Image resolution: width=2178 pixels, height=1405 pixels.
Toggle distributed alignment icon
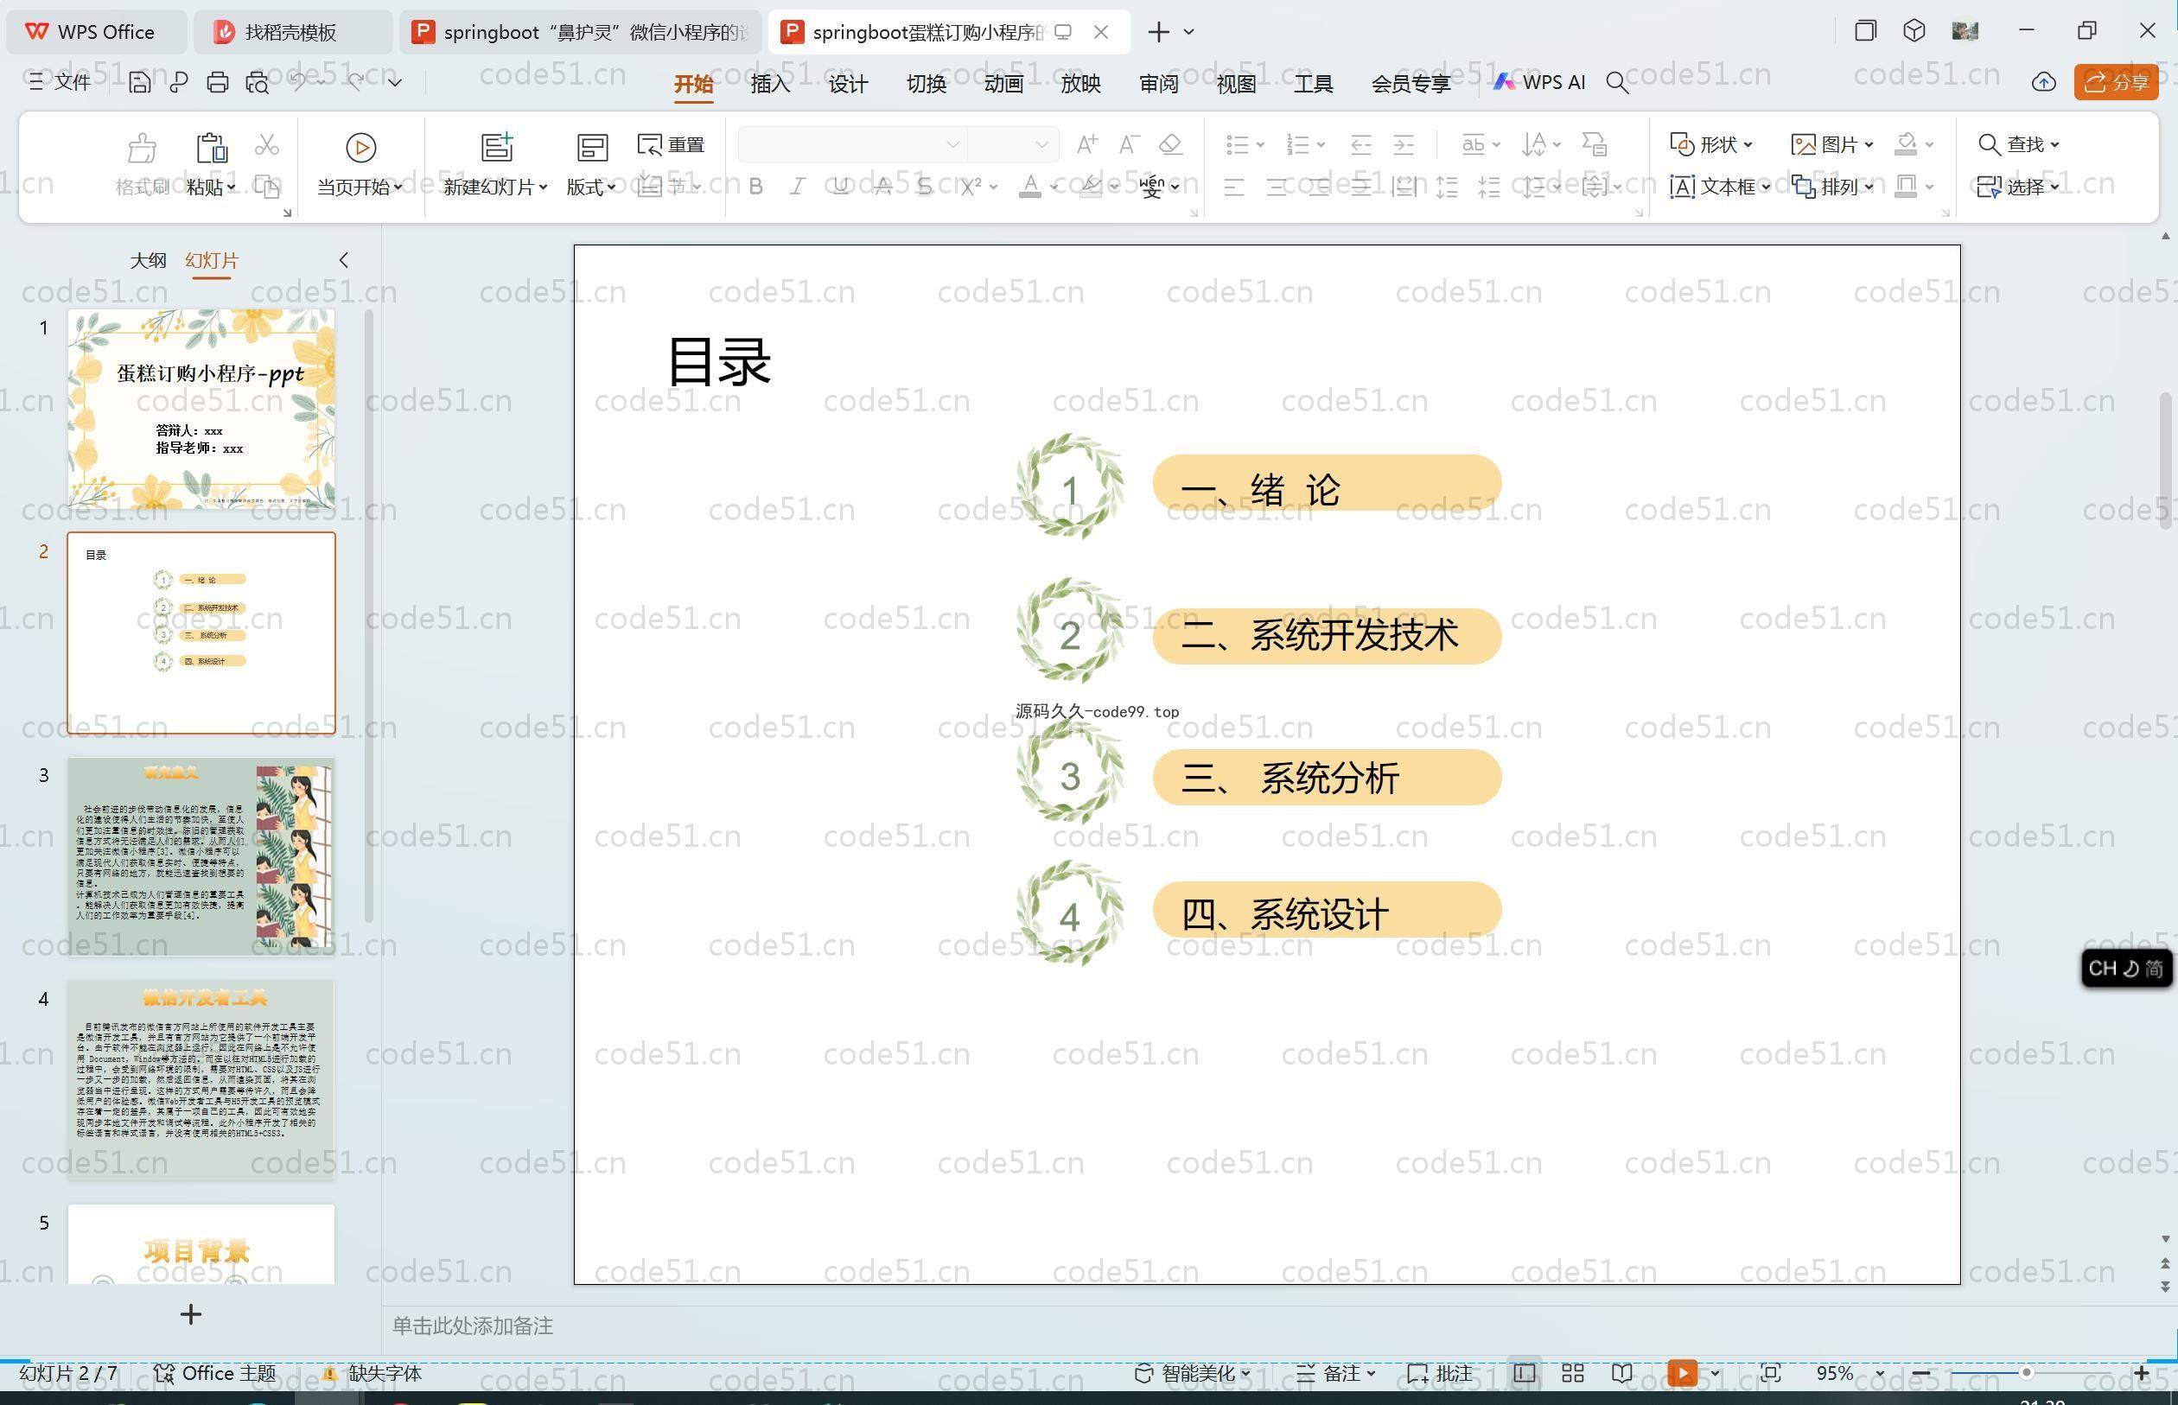tap(1404, 187)
